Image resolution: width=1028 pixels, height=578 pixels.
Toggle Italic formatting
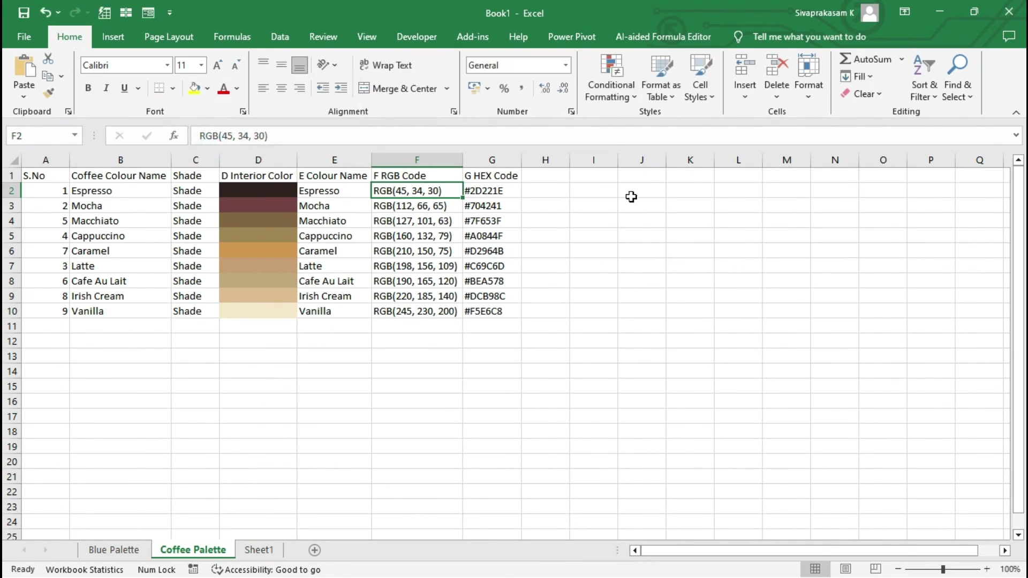[106, 88]
